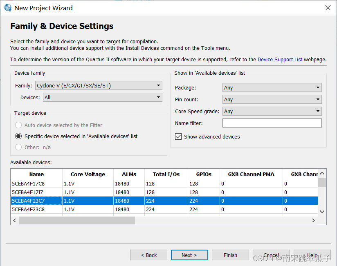
Task: Close the New Project Wizard window
Action: 328,8
